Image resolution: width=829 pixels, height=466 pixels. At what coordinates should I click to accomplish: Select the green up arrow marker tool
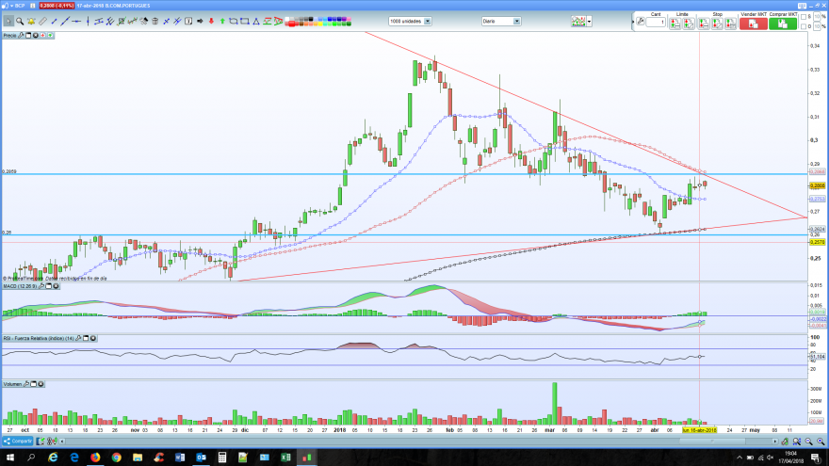pyautogui.click(x=222, y=21)
